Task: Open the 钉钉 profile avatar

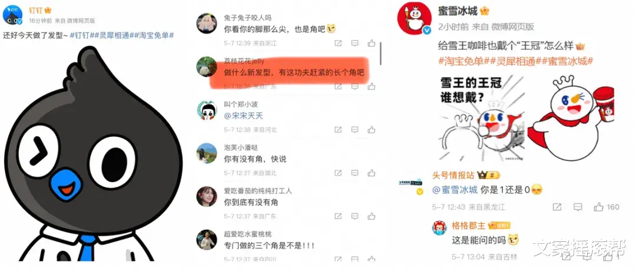Action: 12,15
